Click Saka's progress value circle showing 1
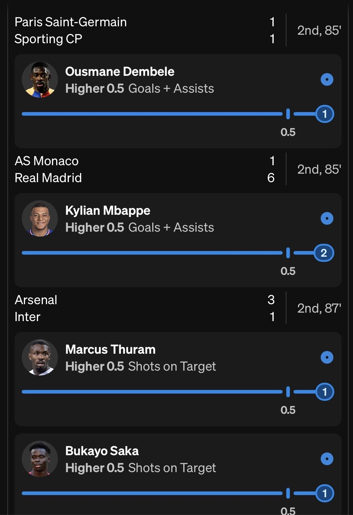353x515 pixels. pyautogui.click(x=325, y=493)
